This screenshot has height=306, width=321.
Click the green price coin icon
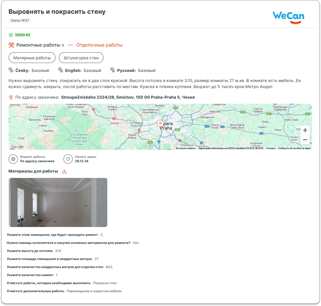pos(11,35)
